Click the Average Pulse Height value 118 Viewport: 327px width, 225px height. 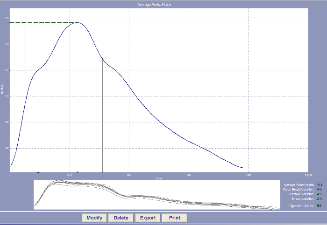coord(320,184)
